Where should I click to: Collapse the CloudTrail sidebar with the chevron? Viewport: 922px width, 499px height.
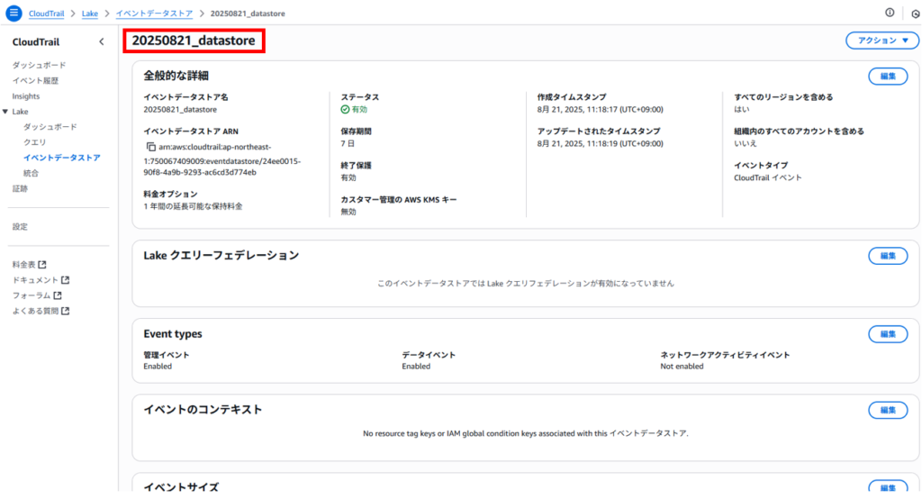[101, 41]
